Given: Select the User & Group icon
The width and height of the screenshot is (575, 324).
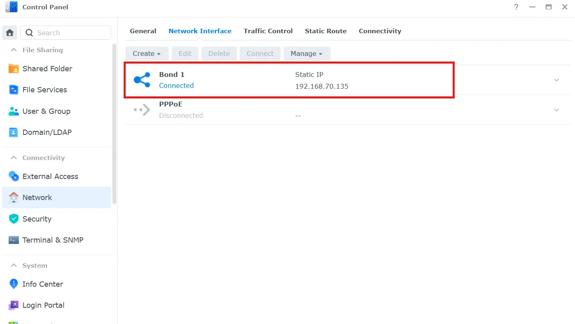Looking at the screenshot, I should pos(14,111).
